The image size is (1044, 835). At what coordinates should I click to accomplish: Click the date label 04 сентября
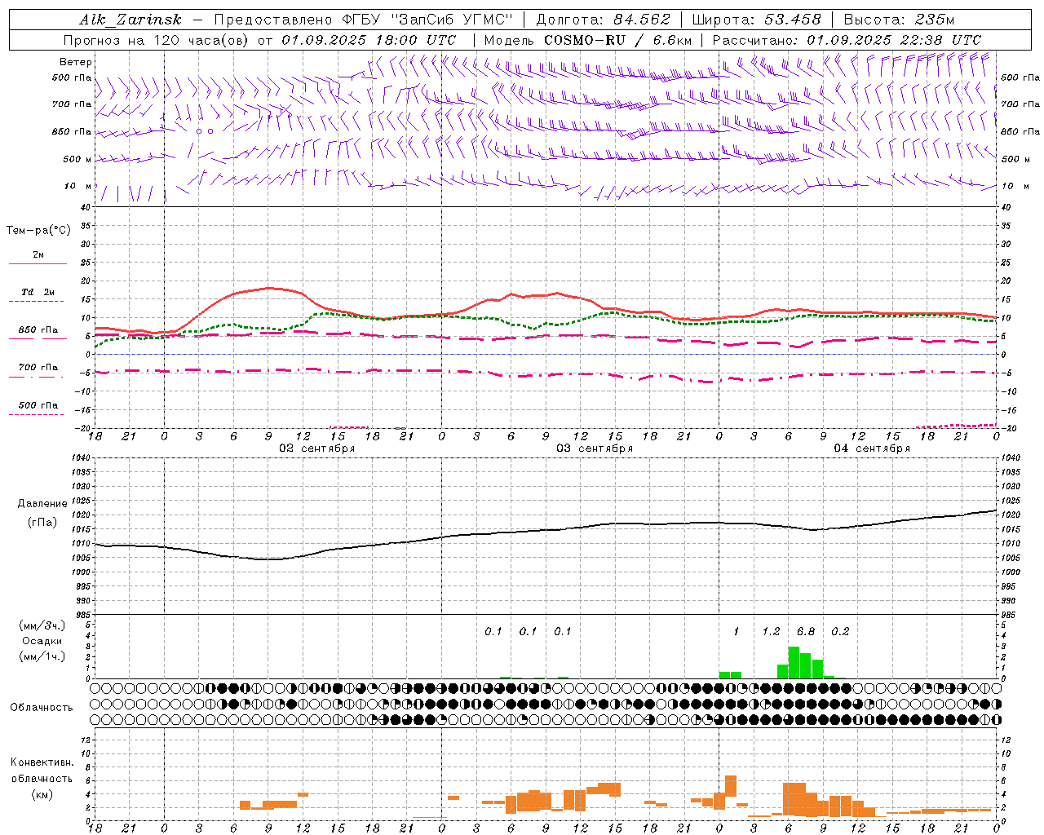pyautogui.click(x=872, y=448)
